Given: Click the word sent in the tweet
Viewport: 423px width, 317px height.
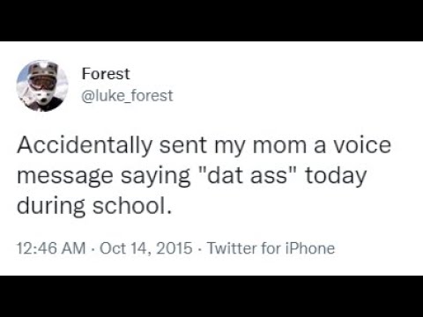Looking at the screenshot, I should pyautogui.click(x=183, y=146).
